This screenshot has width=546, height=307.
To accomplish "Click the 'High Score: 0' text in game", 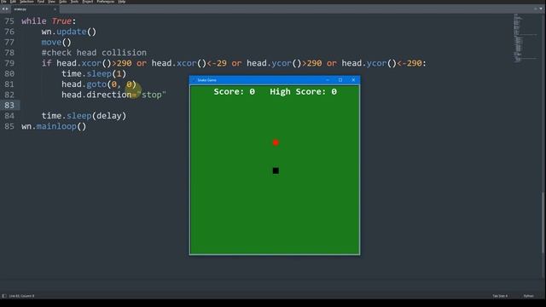I will (304, 91).
